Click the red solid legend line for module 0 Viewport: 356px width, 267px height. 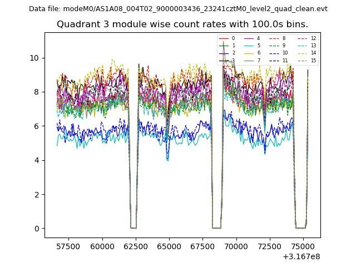pyautogui.click(x=224, y=38)
